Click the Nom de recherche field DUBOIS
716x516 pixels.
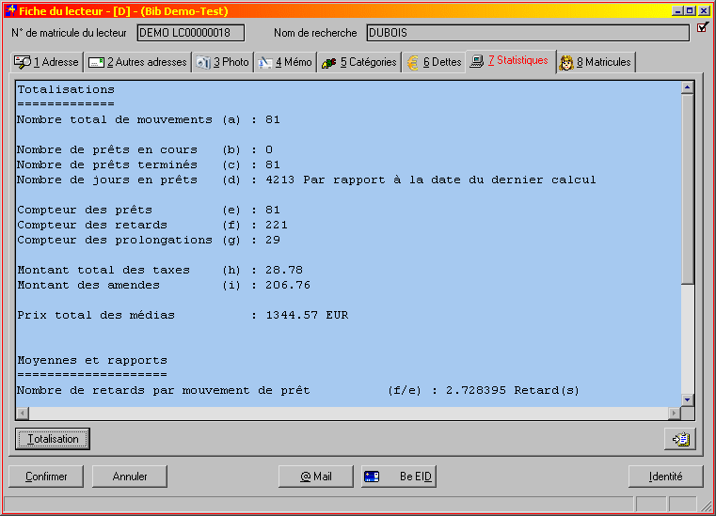tap(528, 33)
